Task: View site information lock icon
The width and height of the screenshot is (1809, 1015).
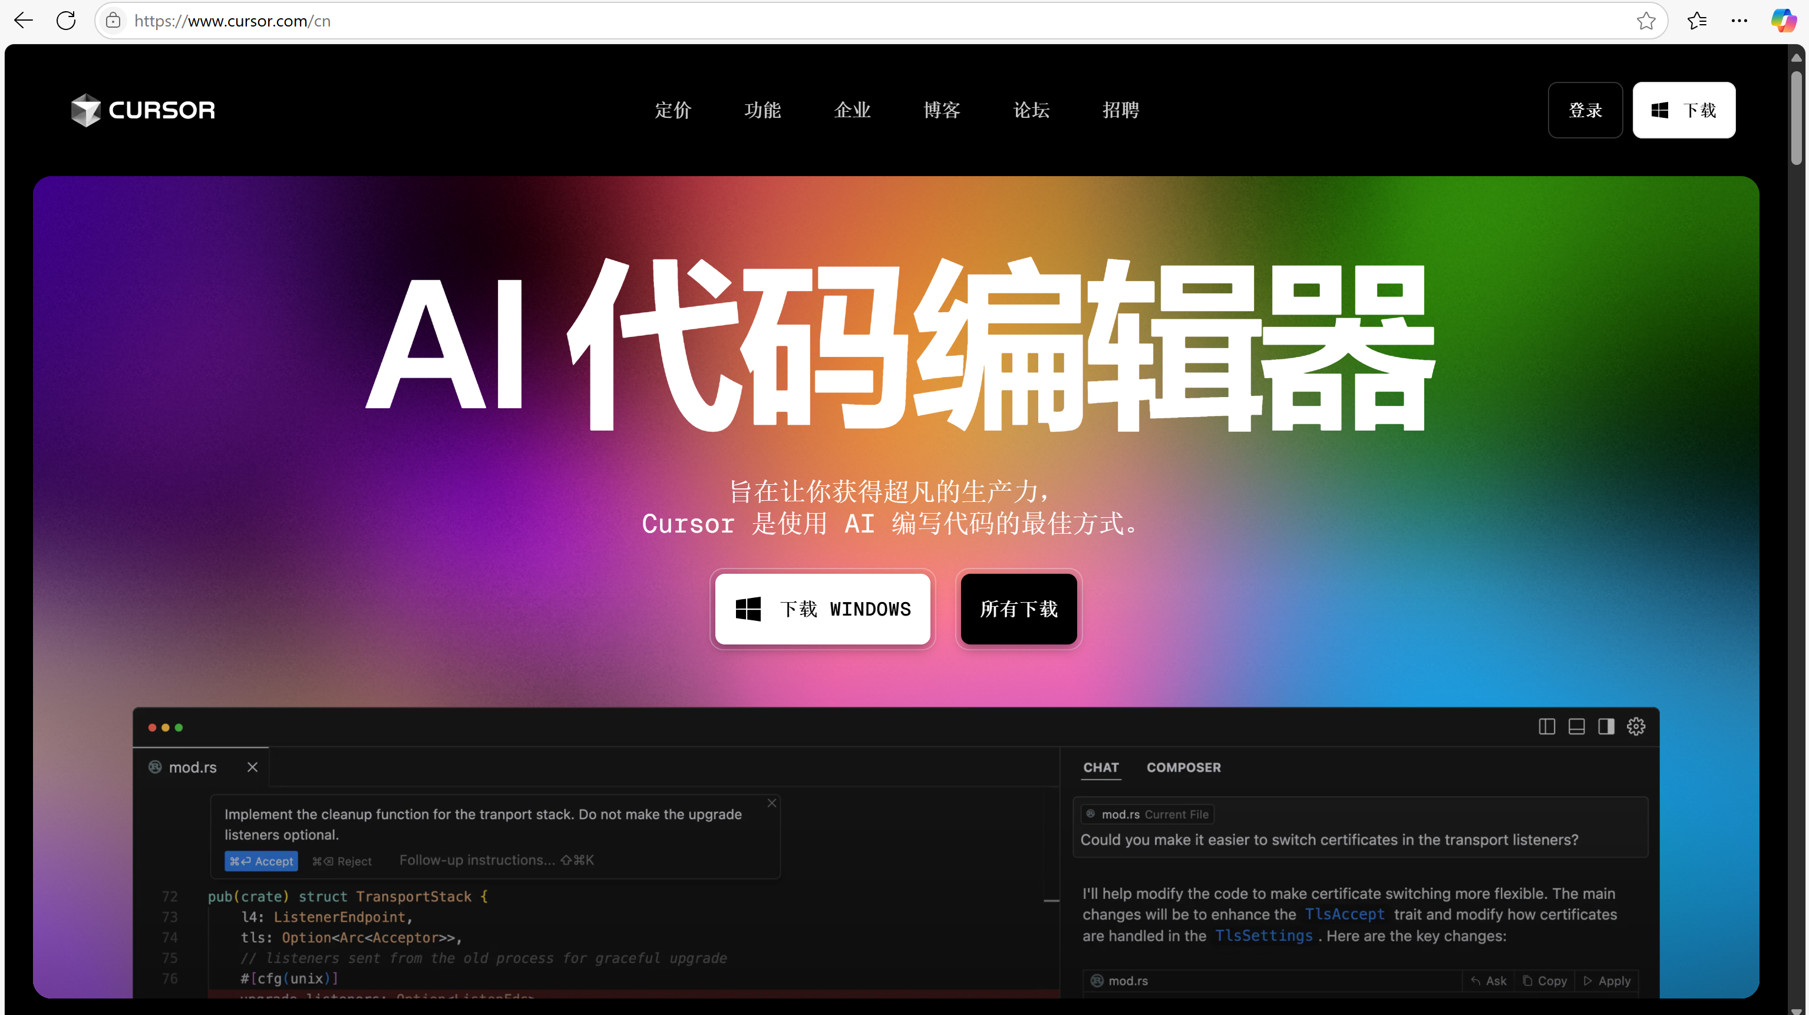Action: pos(113,21)
